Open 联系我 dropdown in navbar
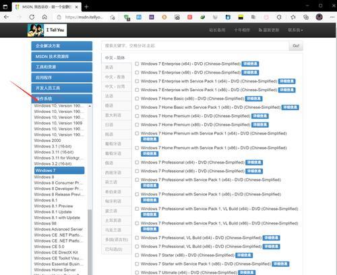 (x=295, y=30)
